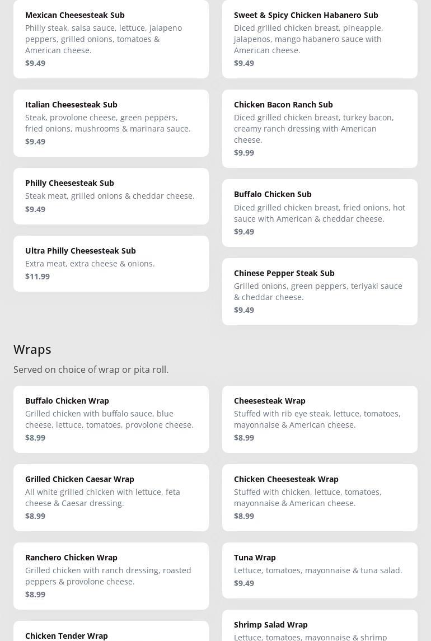Open the Mexican Cheesesteak Sub item
Screen dimensions: 431x641
(111, 38)
